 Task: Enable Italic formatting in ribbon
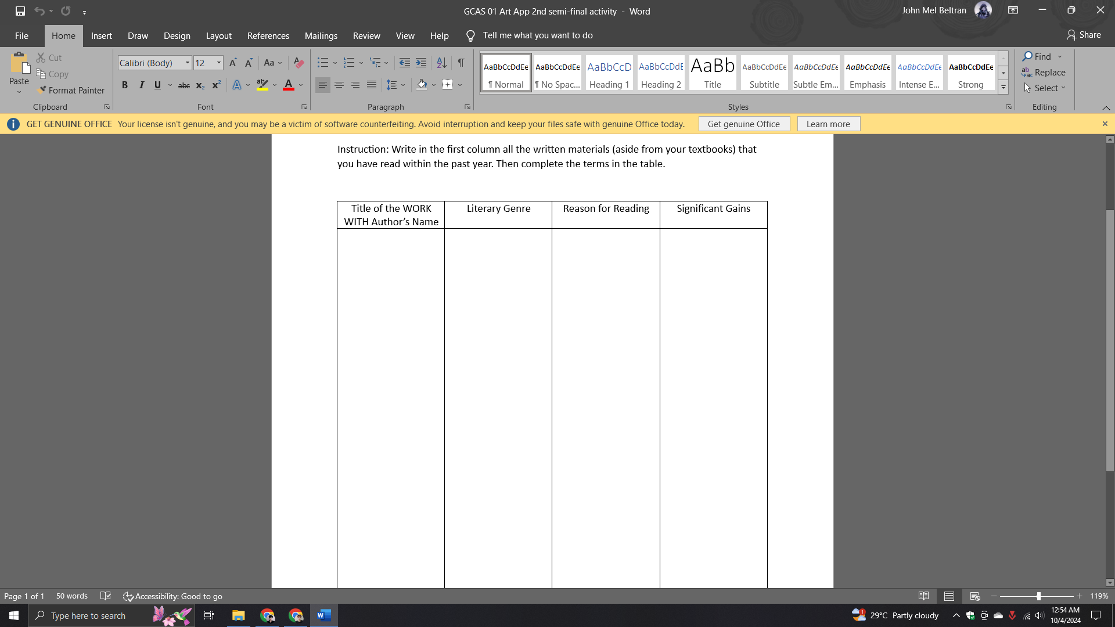(x=140, y=84)
